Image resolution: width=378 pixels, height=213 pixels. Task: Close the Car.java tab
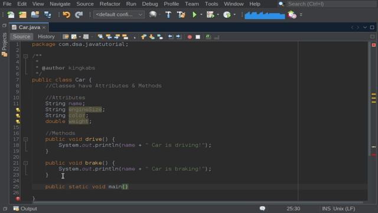pyautogui.click(x=44, y=28)
